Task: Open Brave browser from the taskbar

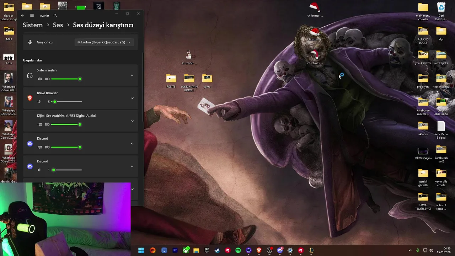Action: pyautogui.click(x=259, y=250)
